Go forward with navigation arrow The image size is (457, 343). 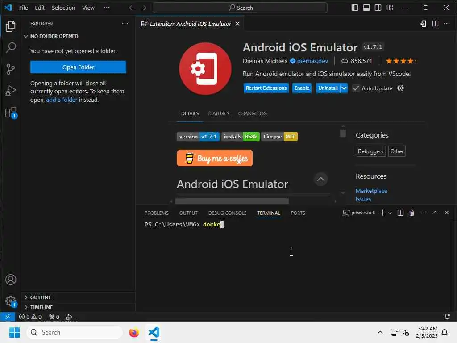(143, 8)
